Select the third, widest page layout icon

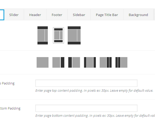coord(74,35)
